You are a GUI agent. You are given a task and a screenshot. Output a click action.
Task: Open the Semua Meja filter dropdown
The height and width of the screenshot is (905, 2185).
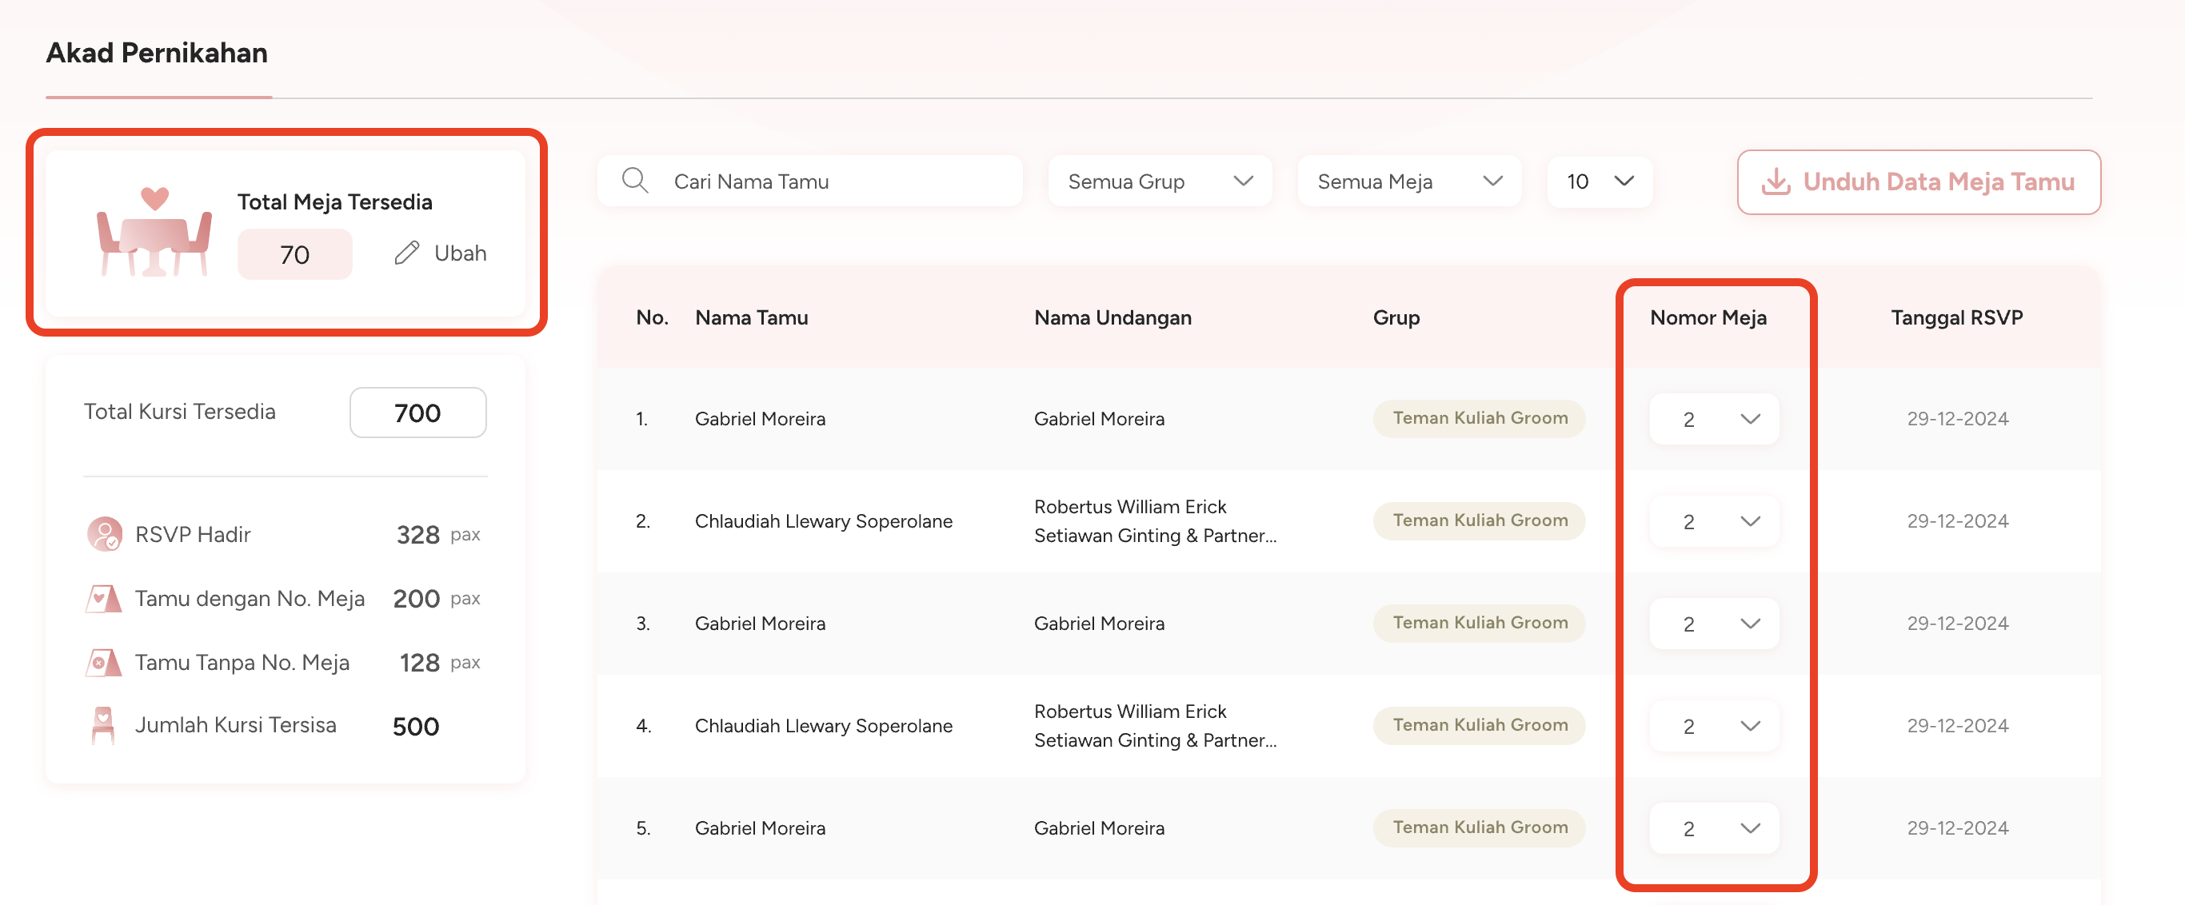tap(1408, 181)
